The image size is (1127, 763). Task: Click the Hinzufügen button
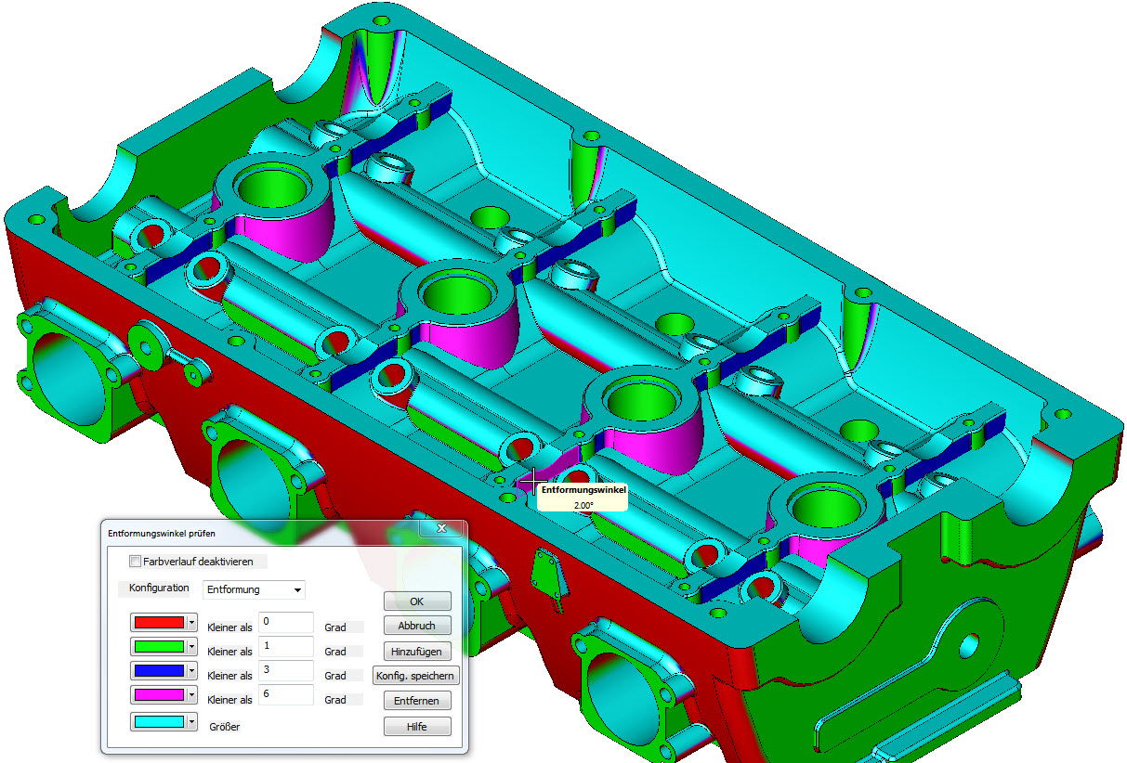416,650
